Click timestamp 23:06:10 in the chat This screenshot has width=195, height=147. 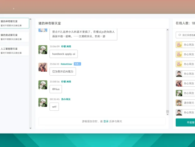[x=54, y=64]
